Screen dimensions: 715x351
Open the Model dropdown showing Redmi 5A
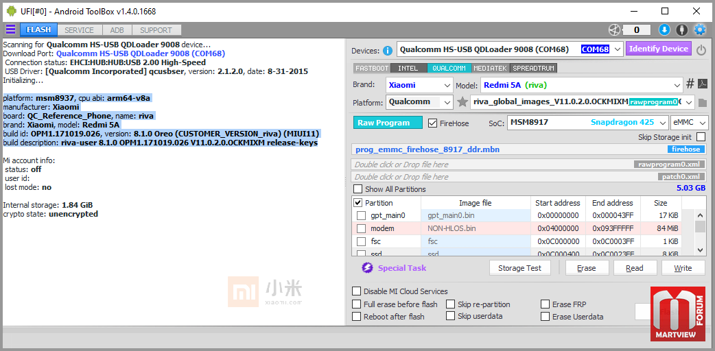click(x=582, y=85)
